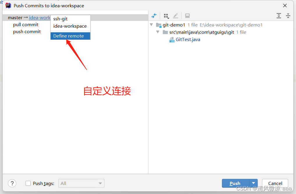
Task: Collapse the git-demo1 tree node
Action: pyautogui.click(x=151, y=25)
